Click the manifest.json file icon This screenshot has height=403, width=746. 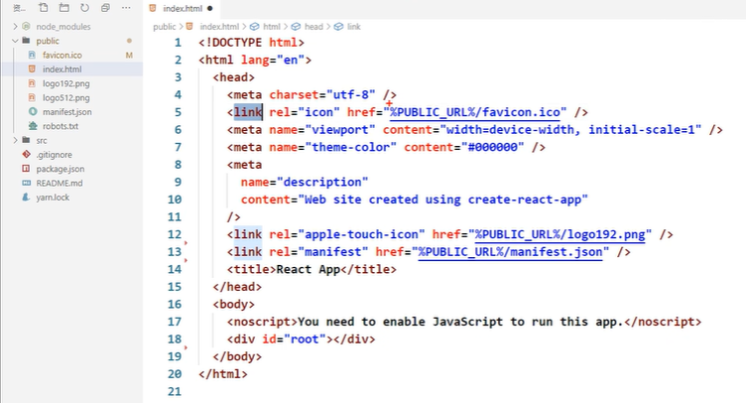33,112
